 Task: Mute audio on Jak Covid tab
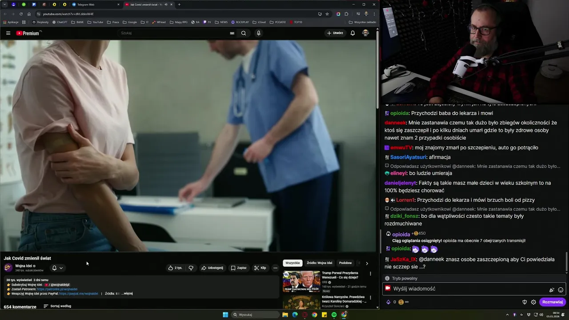tap(166, 4)
